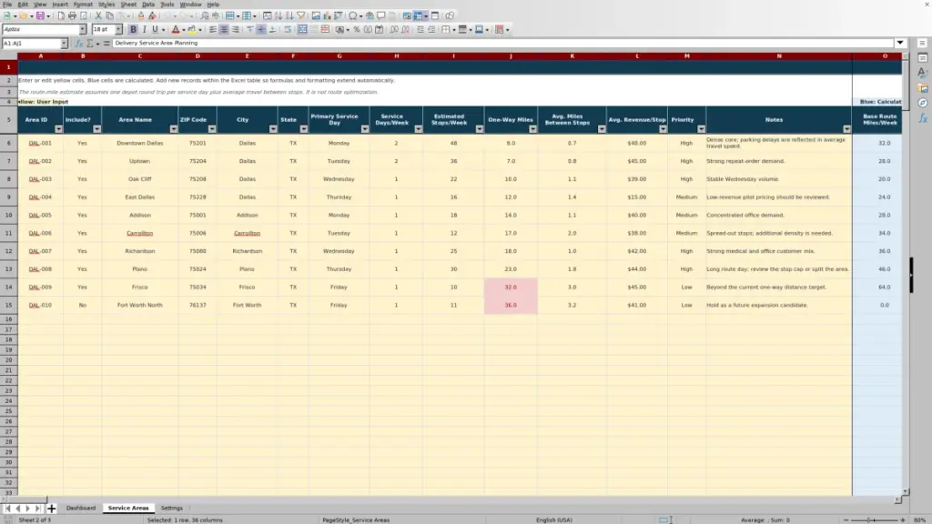This screenshot has width=932, height=524.
Task: Click the zoom out minus button
Action: [x=846, y=520]
